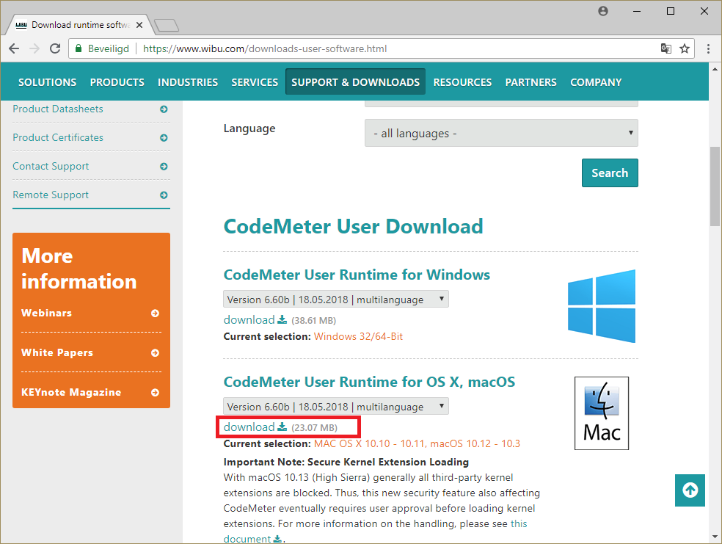Click the scrollbar down arrow
Viewport: 722px width, 544px height.
tap(715, 537)
